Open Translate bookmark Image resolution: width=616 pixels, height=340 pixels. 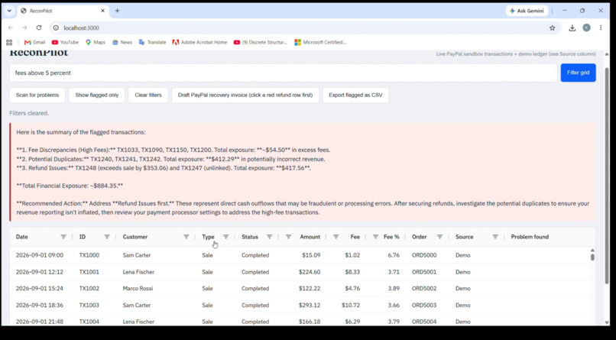pyautogui.click(x=152, y=42)
